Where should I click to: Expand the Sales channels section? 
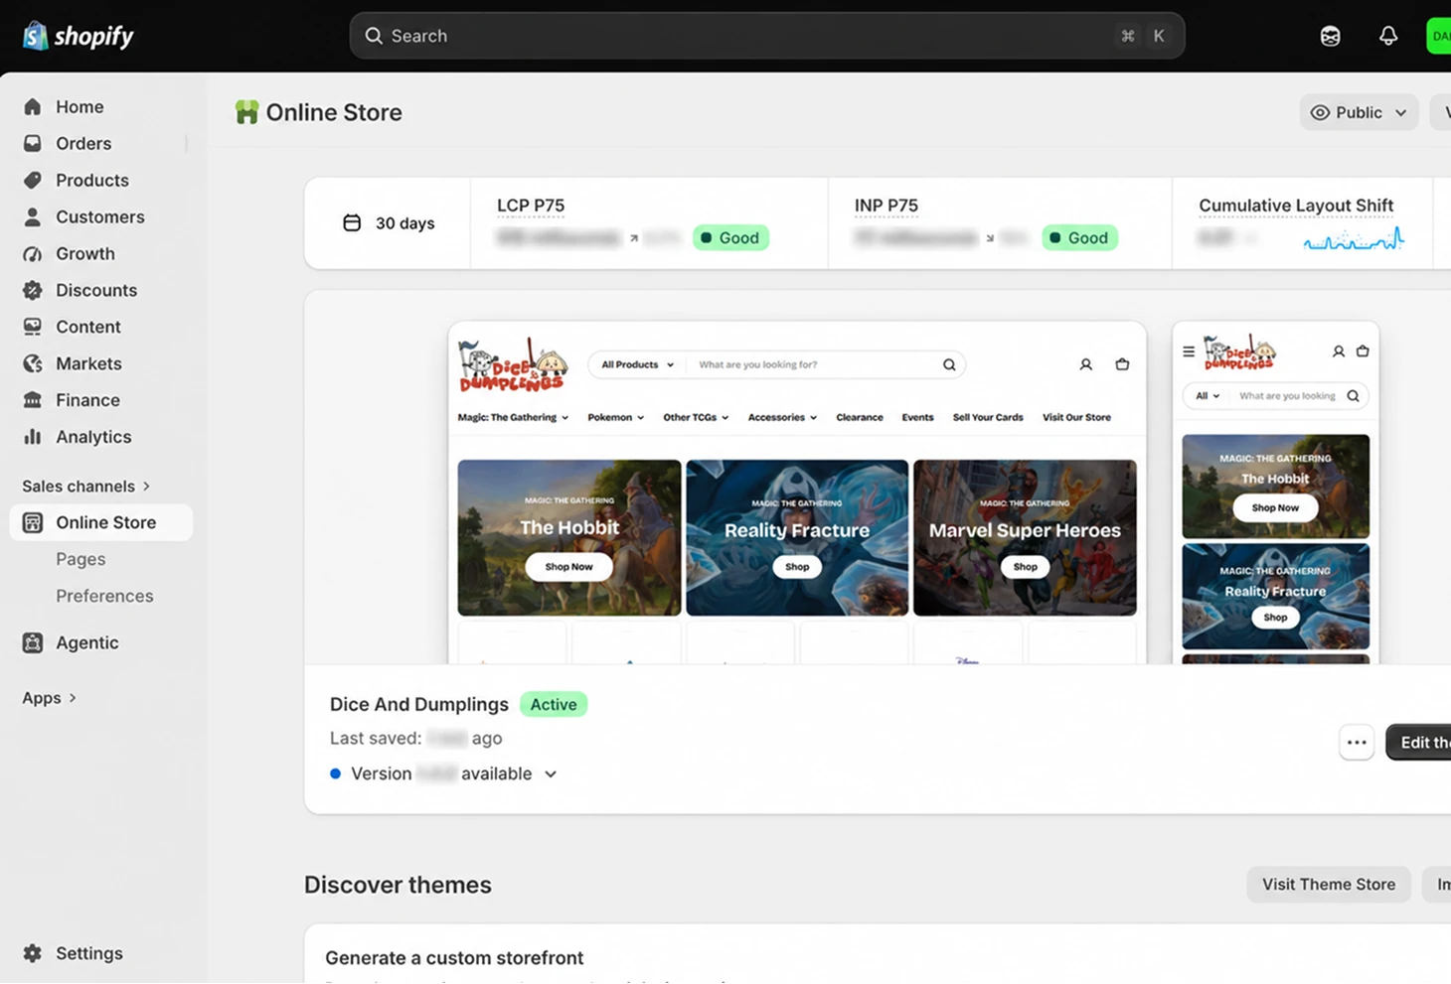click(x=86, y=486)
